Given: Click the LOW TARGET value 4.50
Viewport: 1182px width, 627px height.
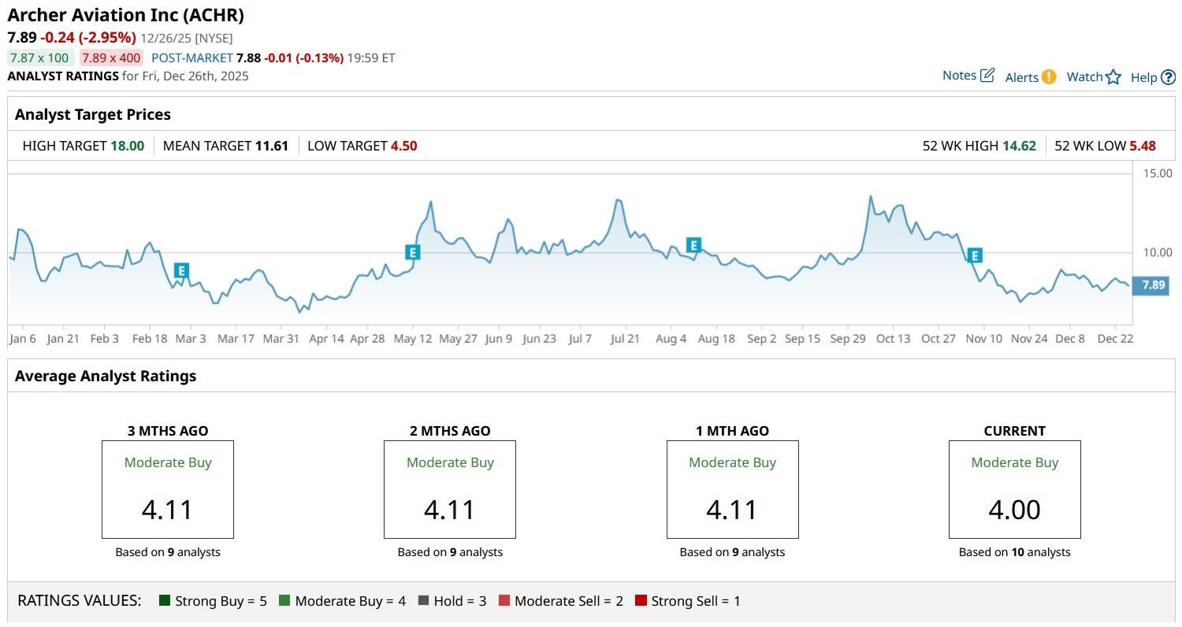Looking at the screenshot, I should [x=404, y=146].
